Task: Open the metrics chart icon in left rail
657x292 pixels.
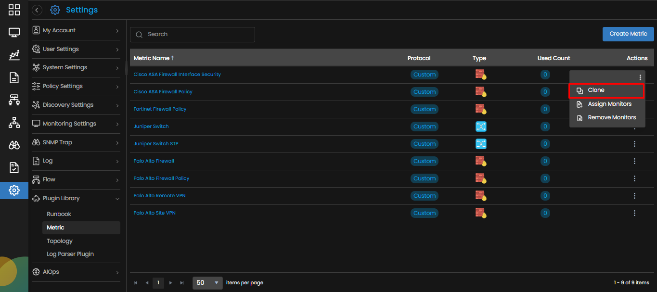Action: 14,55
